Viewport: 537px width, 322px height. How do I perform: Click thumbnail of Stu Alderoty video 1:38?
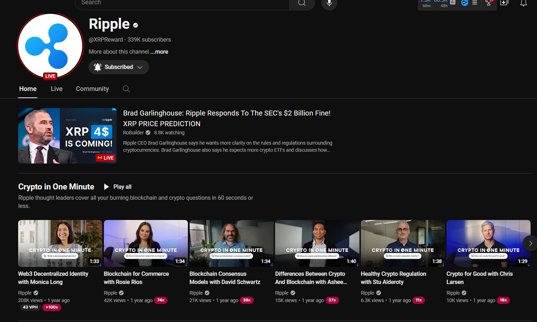pyautogui.click(x=403, y=243)
